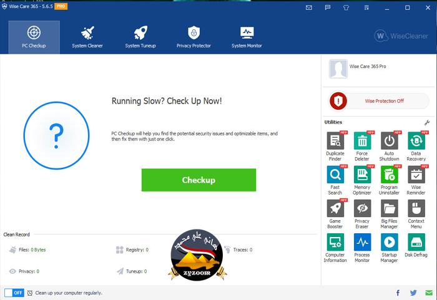The height and width of the screenshot is (300, 437).
Task: Click the utilities wrench settings icon
Action: [x=426, y=122]
